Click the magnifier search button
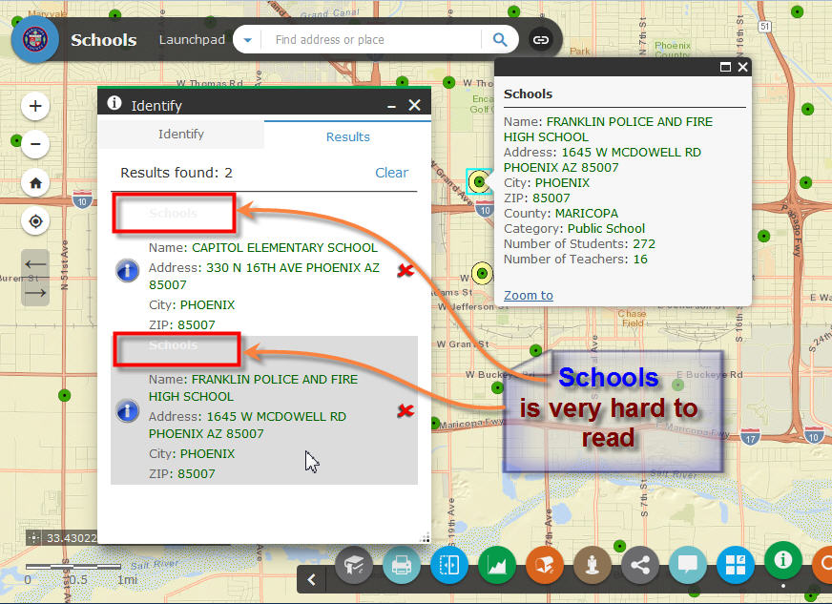Image resolution: width=832 pixels, height=604 pixels. point(500,40)
